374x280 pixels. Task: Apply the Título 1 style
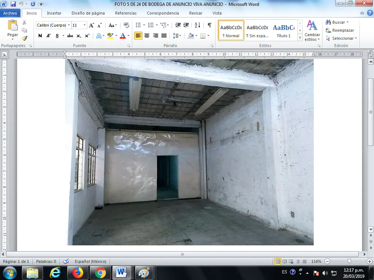(x=283, y=30)
